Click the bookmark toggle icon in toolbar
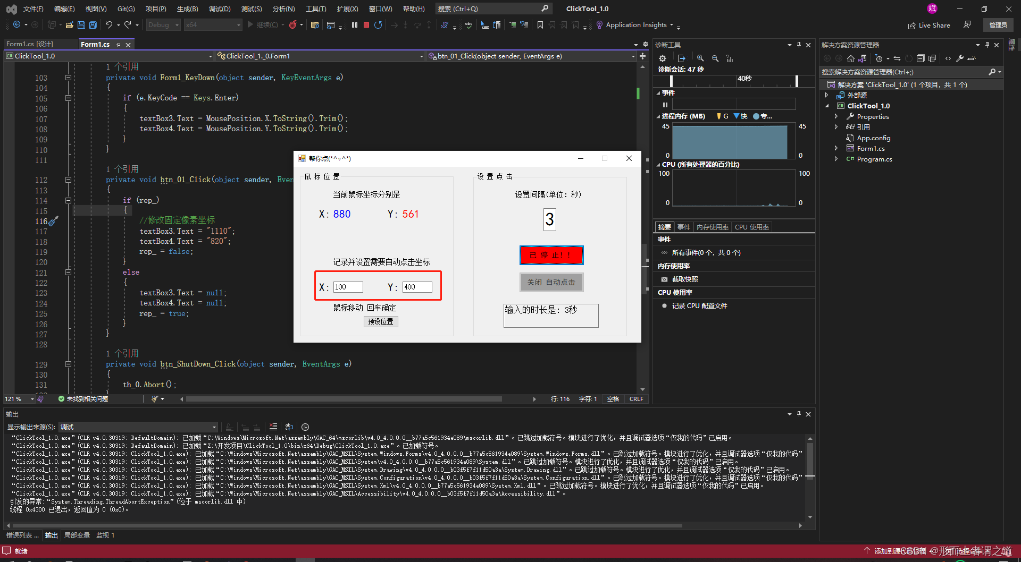 540,25
